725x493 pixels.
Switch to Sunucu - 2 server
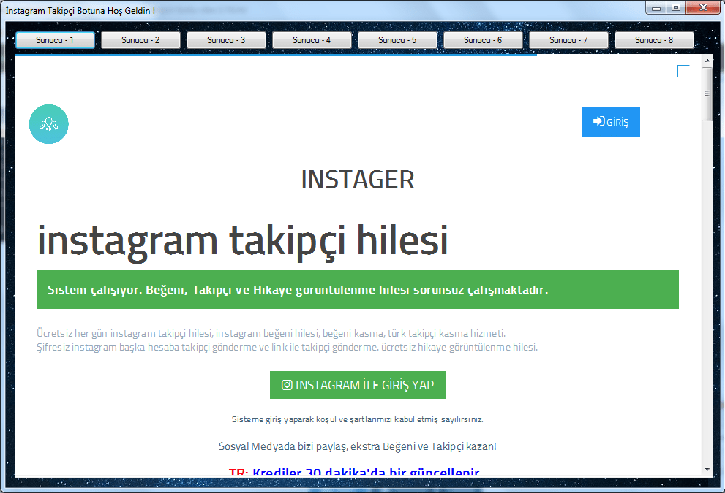click(x=140, y=40)
